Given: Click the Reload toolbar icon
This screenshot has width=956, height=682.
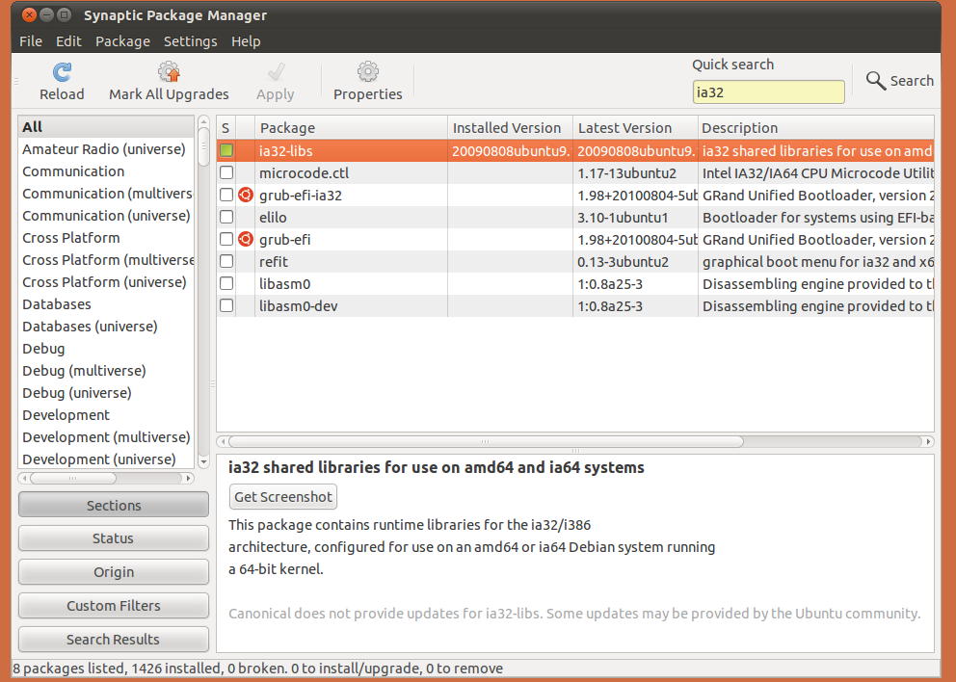Looking at the screenshot, I should point(62,72).
